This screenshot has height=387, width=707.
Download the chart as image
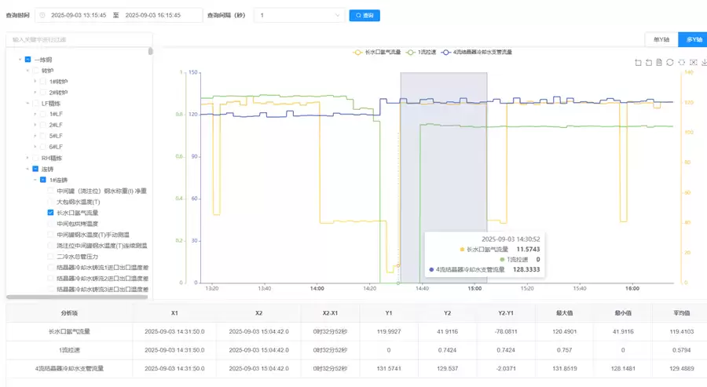tap(703, 63)
